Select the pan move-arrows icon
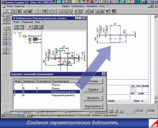 click(x=76, y=11)
